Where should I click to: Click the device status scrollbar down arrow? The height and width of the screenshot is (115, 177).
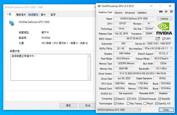click(x=89, y=79)
